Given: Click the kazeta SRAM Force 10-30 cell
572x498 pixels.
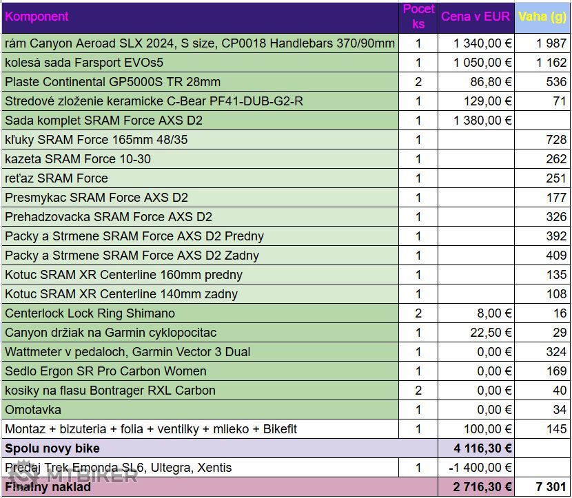Looking at the screenshot, I should tap(78, 159).
